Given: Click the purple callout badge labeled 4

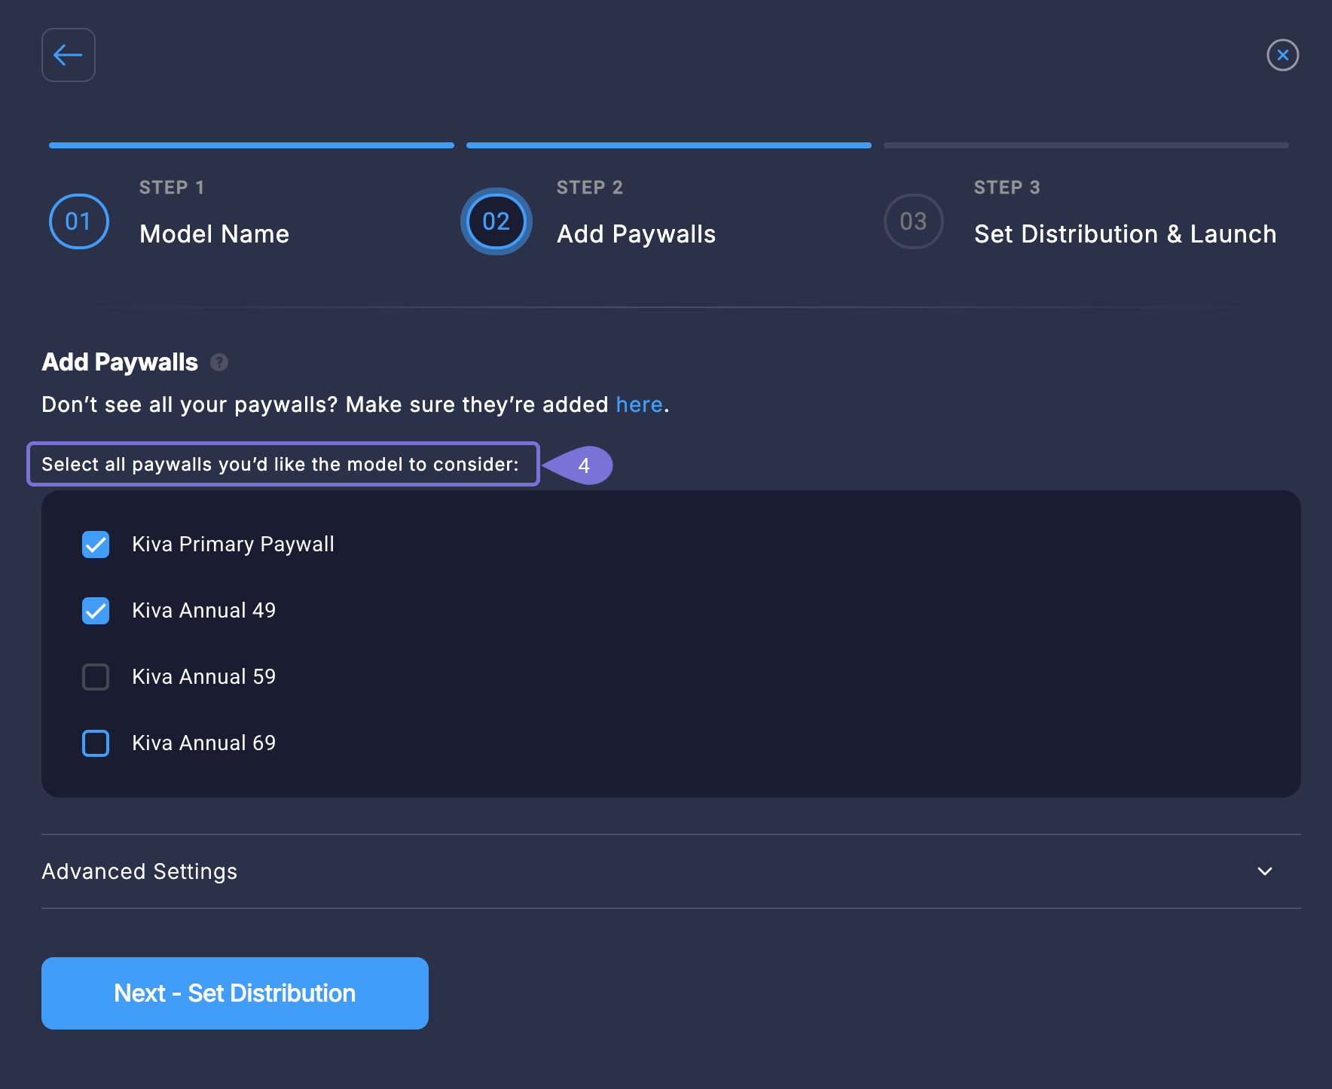Looking at the screenshot, I should 584,465.
